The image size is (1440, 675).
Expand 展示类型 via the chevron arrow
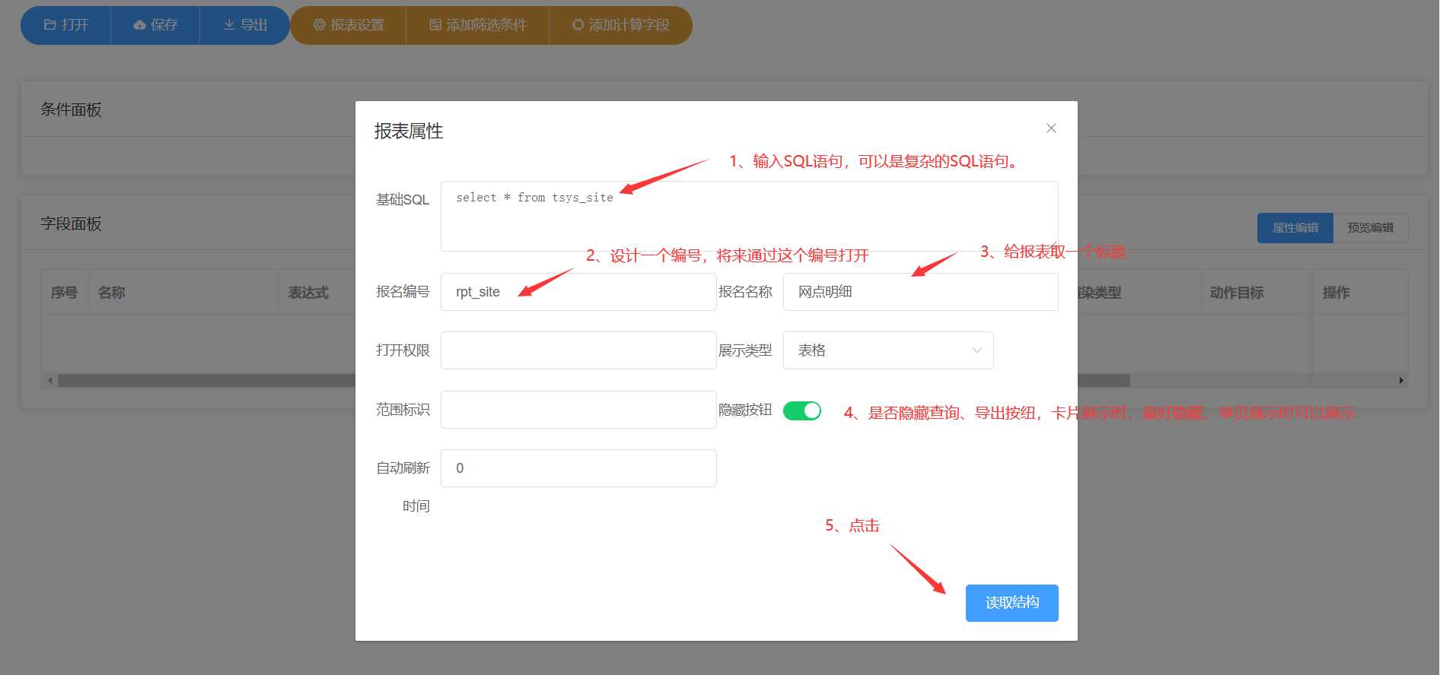pos(977,350)
